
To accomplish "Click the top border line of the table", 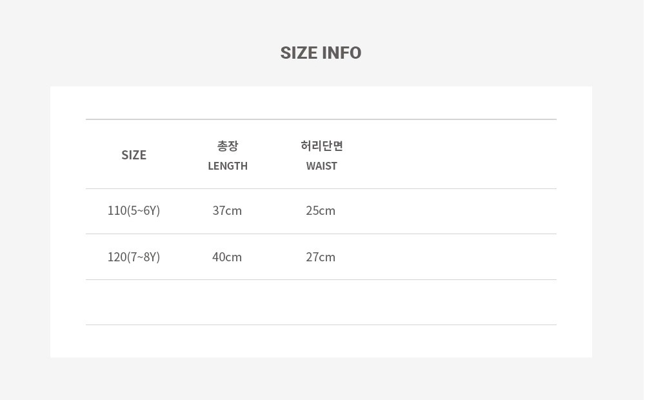I will 321,119.
